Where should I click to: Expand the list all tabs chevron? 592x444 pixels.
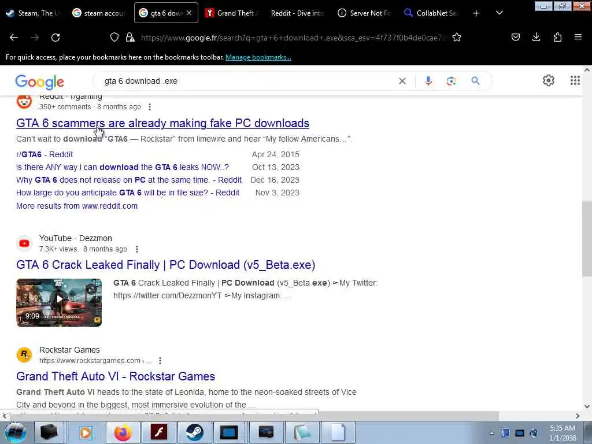tap(499, 13)
